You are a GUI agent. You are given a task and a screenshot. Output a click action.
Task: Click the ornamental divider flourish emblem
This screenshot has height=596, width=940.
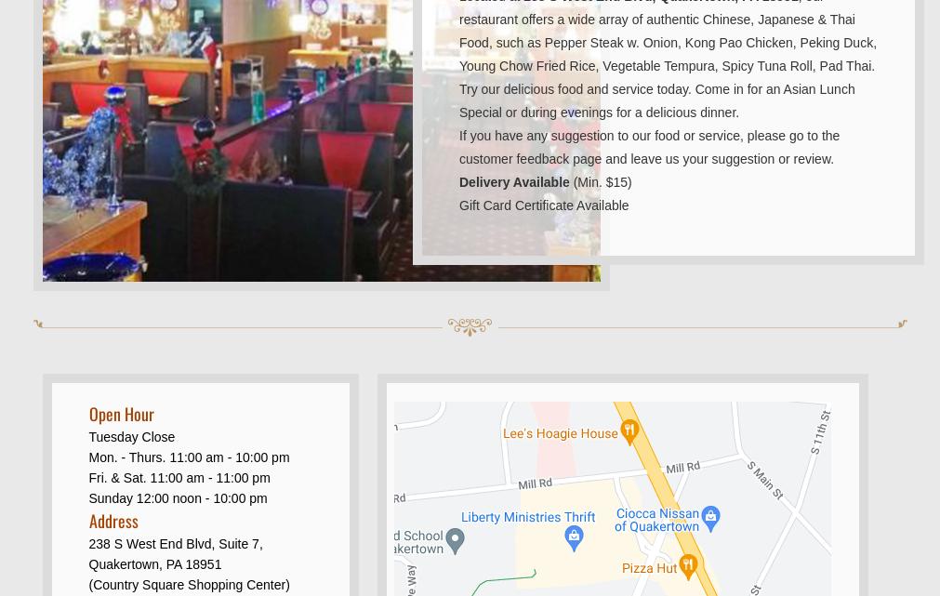point(470,326)
